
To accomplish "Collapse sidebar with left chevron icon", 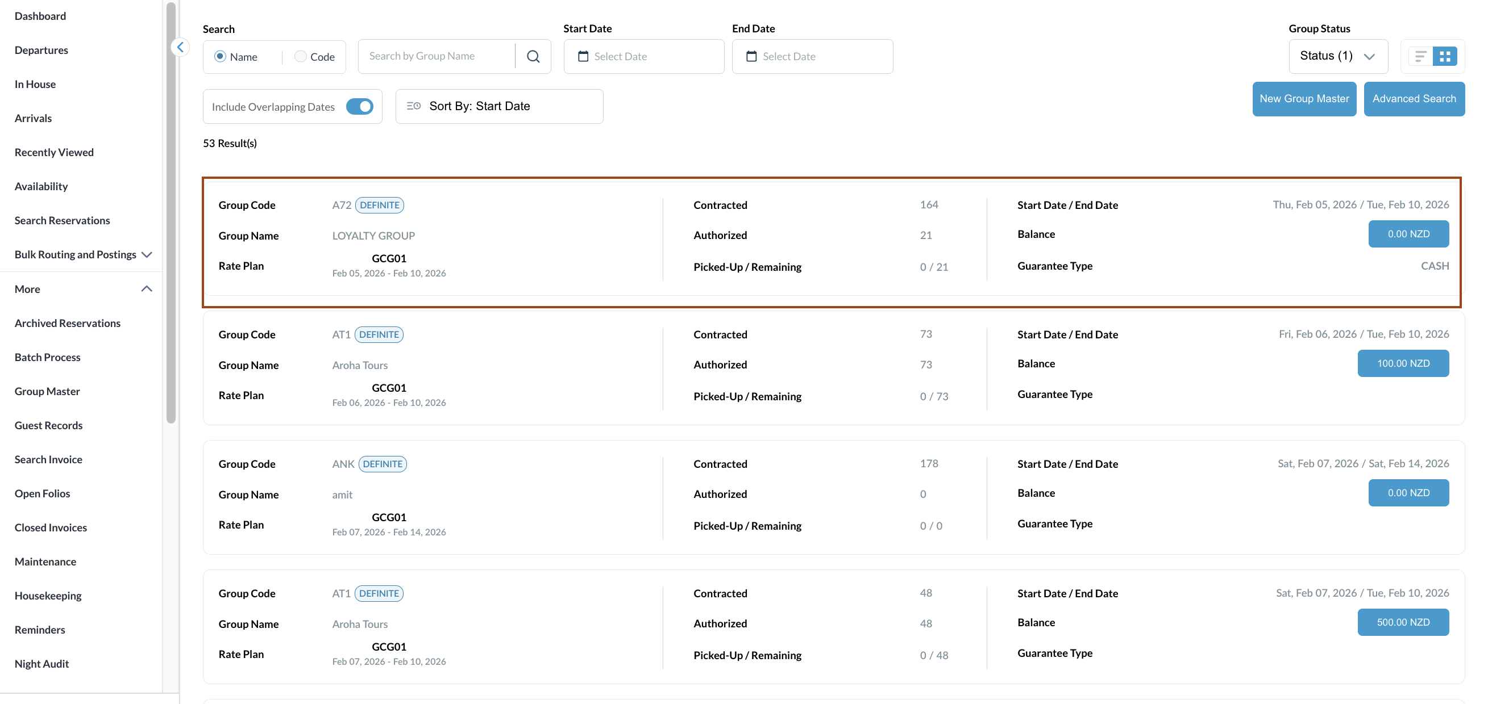I will pos(180,47).
